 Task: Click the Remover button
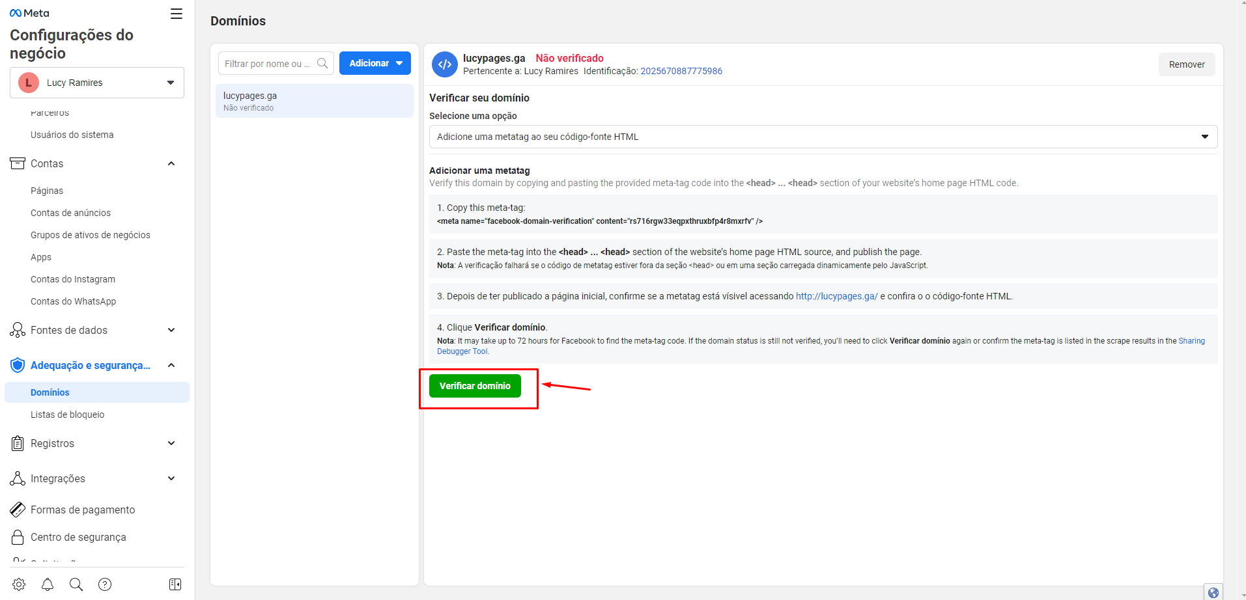click(1187, 64)
